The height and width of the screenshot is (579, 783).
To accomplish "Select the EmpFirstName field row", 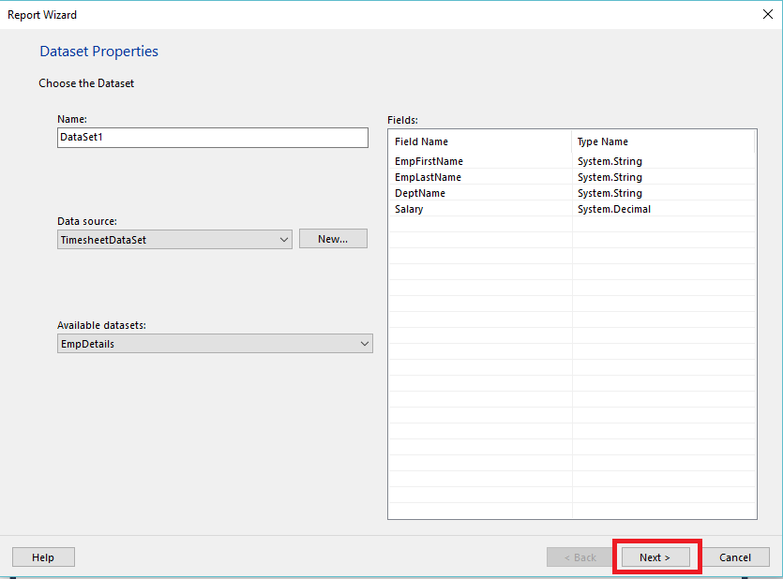I will 429,161.
